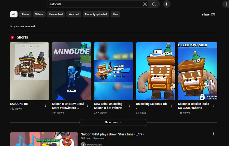The width and height of the screenshot is (229, 146).
Task: Switch to the Videos filter chip
Action: (x=39, y=14)
